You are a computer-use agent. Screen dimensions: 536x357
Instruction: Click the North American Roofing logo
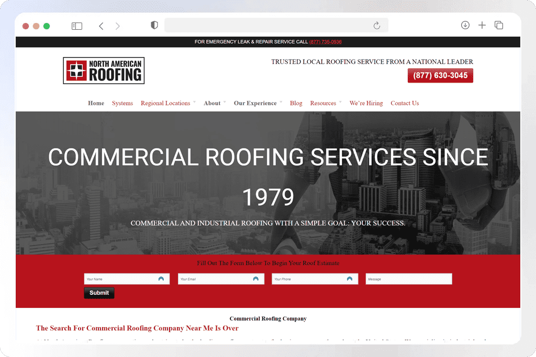coord(103,70)
